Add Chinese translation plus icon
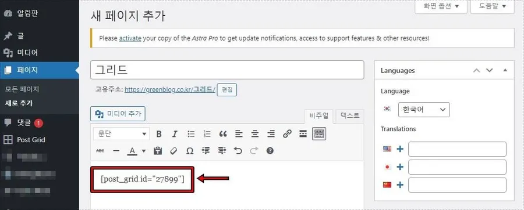524x210 pixels. pos(400,184)
